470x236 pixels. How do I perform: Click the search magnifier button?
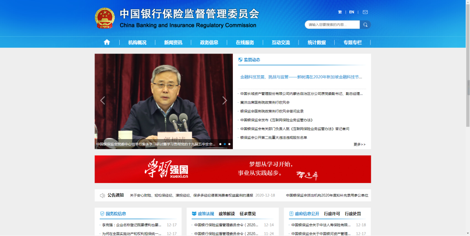pyautogui.click(x=365, y=25)
